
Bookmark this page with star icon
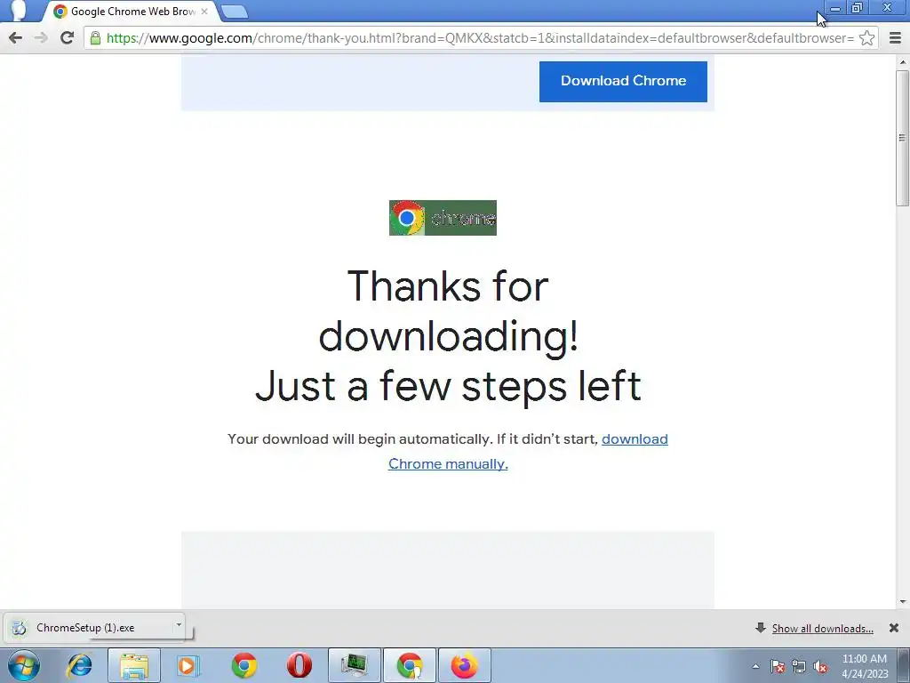[867, 38]
